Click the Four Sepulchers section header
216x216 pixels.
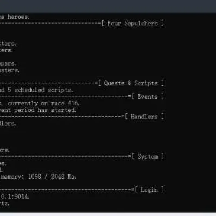coord(133,23)
